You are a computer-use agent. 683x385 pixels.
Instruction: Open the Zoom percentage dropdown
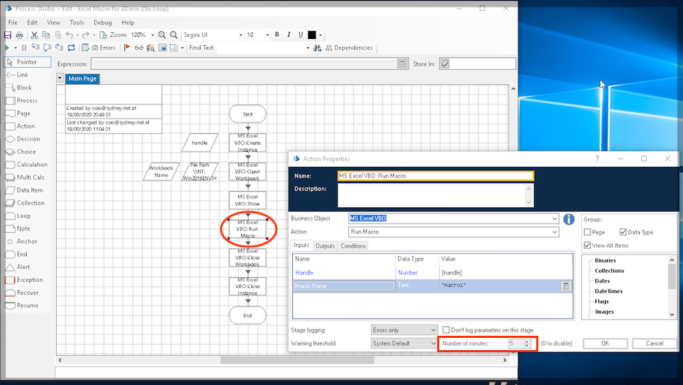point(153,35)
